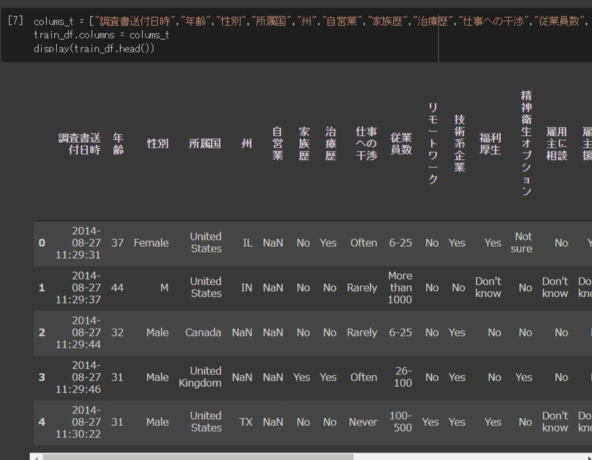Click the Female cell in row 0
Viewport: 592px width, 460px height.
(x=151, y=243)
